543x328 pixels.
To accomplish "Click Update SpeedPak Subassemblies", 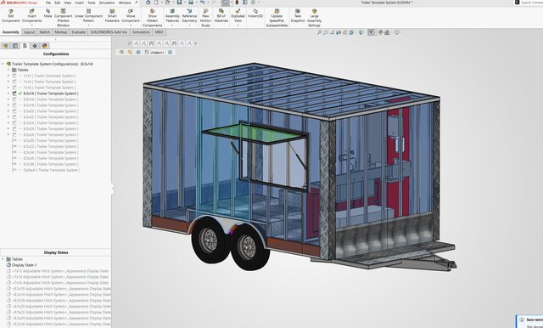I will pos(277,18).
